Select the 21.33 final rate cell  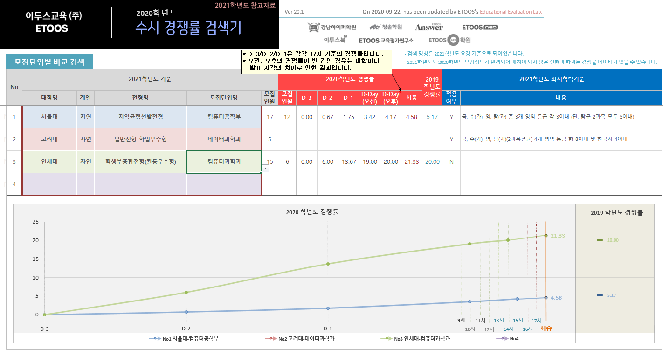[411, 161]
